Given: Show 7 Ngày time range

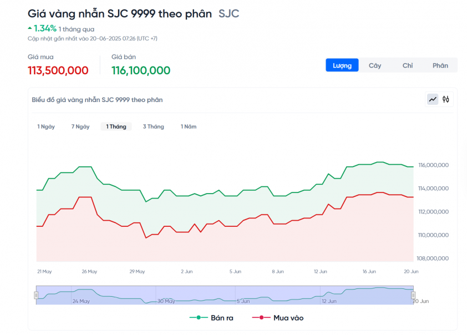Looking at the screenshot, I should pos(80,126).
